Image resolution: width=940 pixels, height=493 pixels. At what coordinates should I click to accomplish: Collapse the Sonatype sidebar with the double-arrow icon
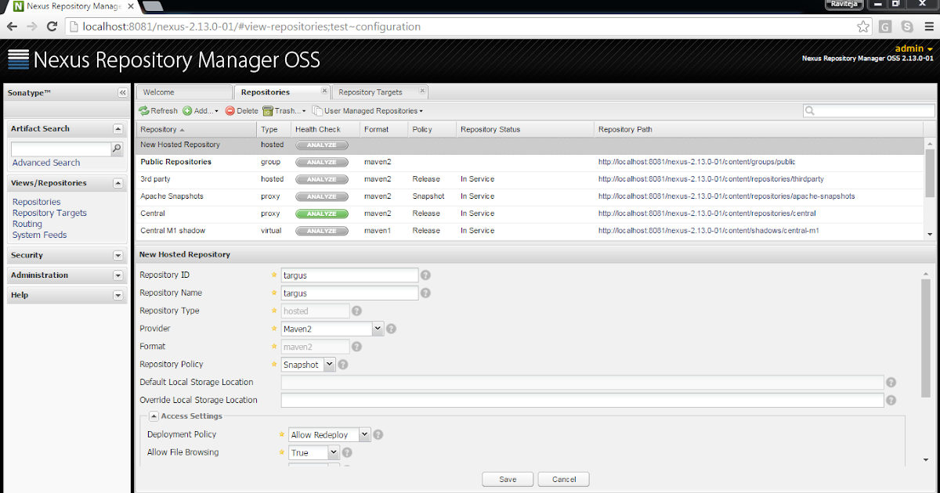click(122, 92)
